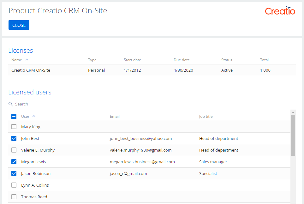Click the Mary King user name
This screenshot has height=204, width=304.
pos(31,127)
